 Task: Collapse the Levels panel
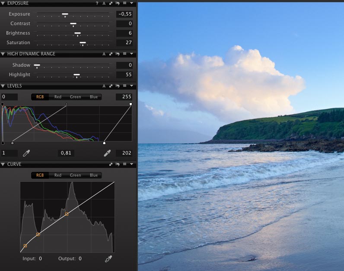[3, 86]
